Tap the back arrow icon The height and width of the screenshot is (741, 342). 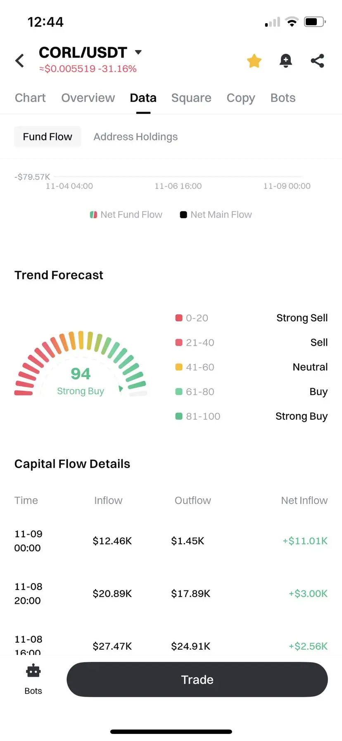coord(20,61)
